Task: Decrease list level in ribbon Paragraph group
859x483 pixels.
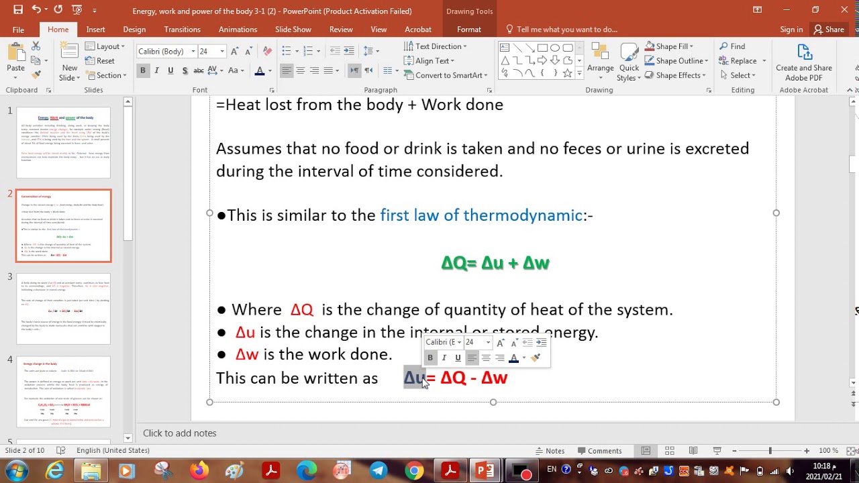Action: click(334, 51)
